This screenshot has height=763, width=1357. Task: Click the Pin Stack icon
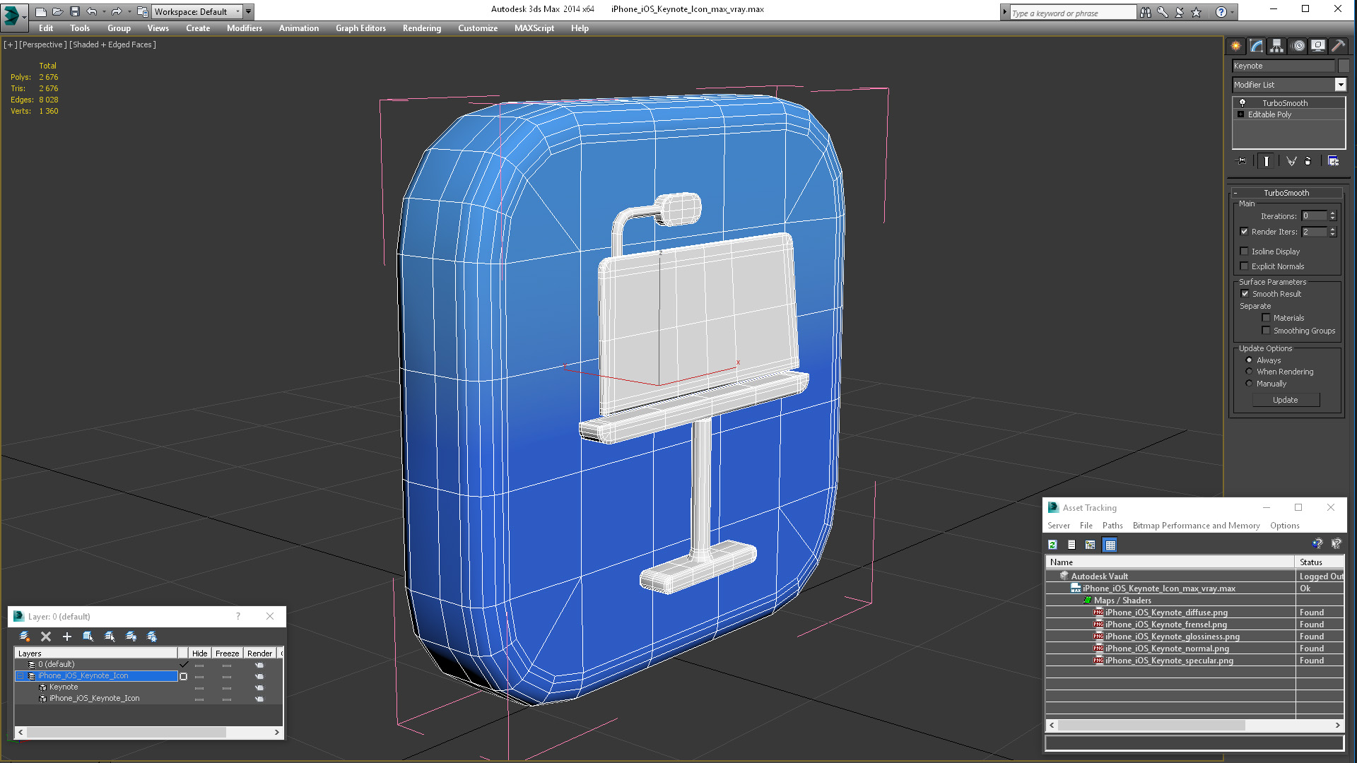click(1242, 161)
